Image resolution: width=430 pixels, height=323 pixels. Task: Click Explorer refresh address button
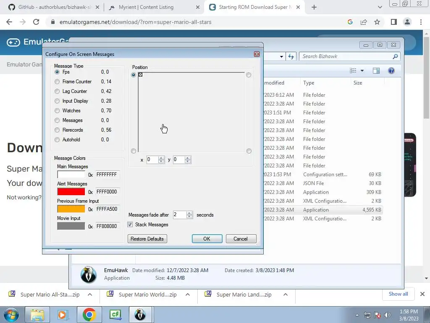291,57
